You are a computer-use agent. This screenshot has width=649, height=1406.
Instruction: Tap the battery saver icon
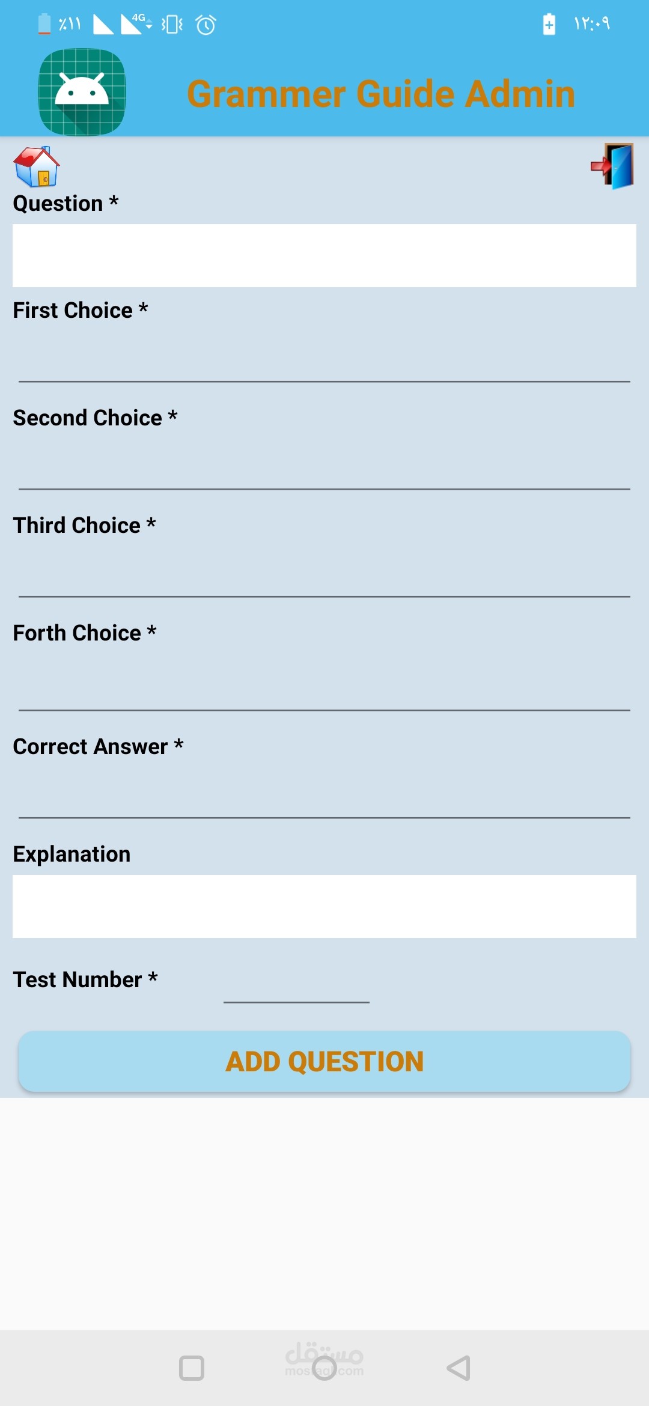coord(549,24)
